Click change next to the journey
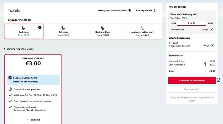The width and height of the screenshot is (223, 124). pos(205,29)
